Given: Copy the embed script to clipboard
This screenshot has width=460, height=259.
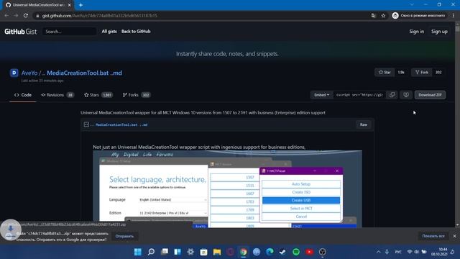Looking at the screenshot, I should (392, 95).
